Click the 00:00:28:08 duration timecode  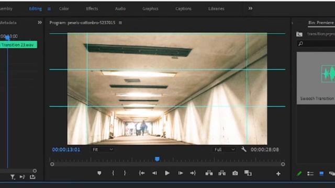point(265,150)
